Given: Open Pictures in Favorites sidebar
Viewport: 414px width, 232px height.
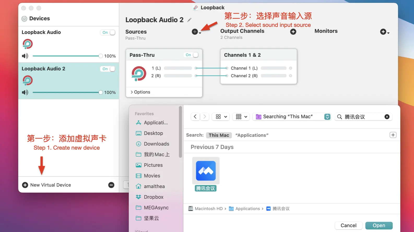Looking at the screenshot, I should 149,165.
